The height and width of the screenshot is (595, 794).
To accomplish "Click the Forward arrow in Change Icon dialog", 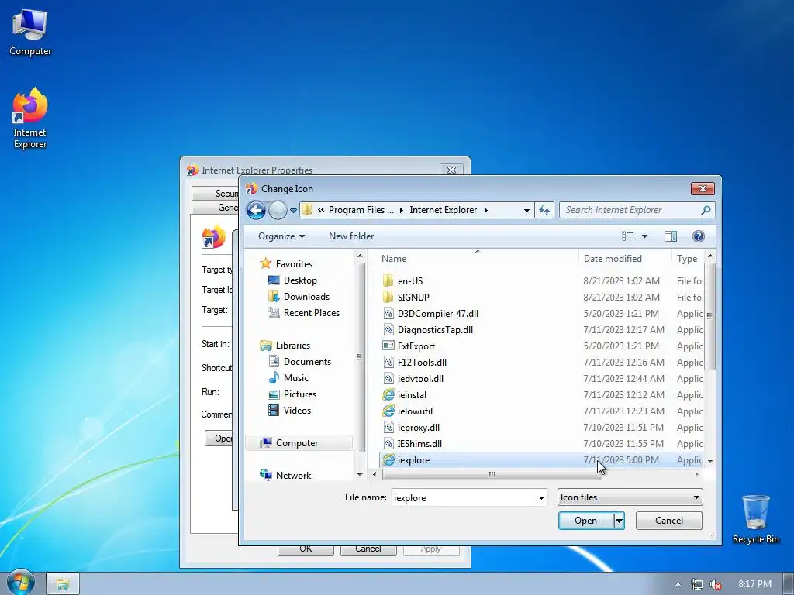I will tap(278, 210).
